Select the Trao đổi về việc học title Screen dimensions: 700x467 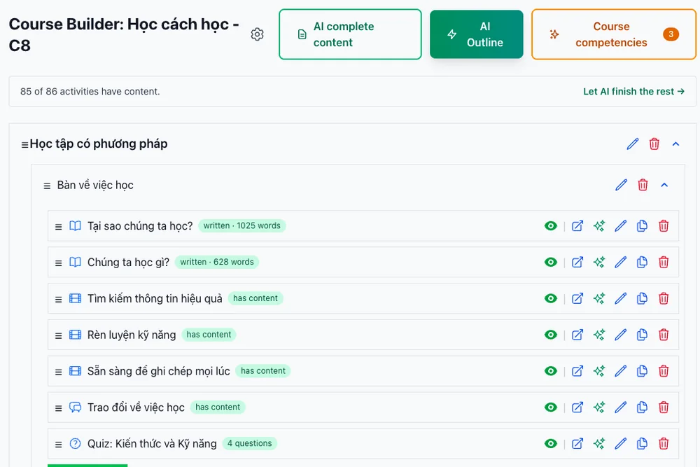136,407
